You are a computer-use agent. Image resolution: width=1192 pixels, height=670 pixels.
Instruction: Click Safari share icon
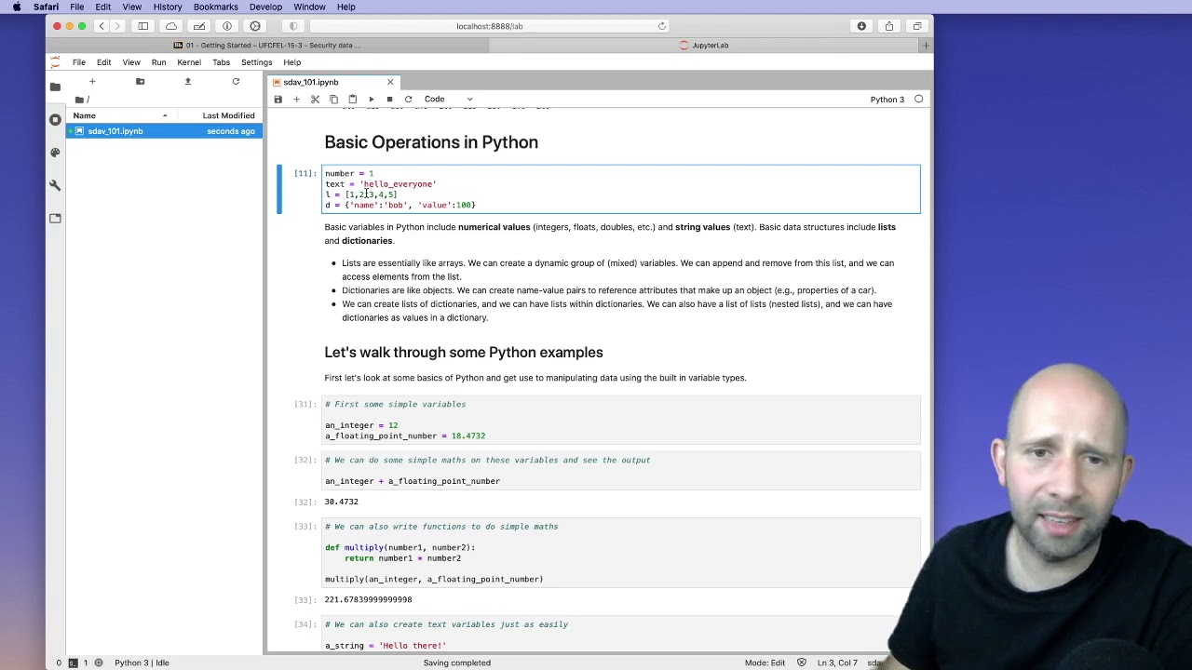point(889,26)
